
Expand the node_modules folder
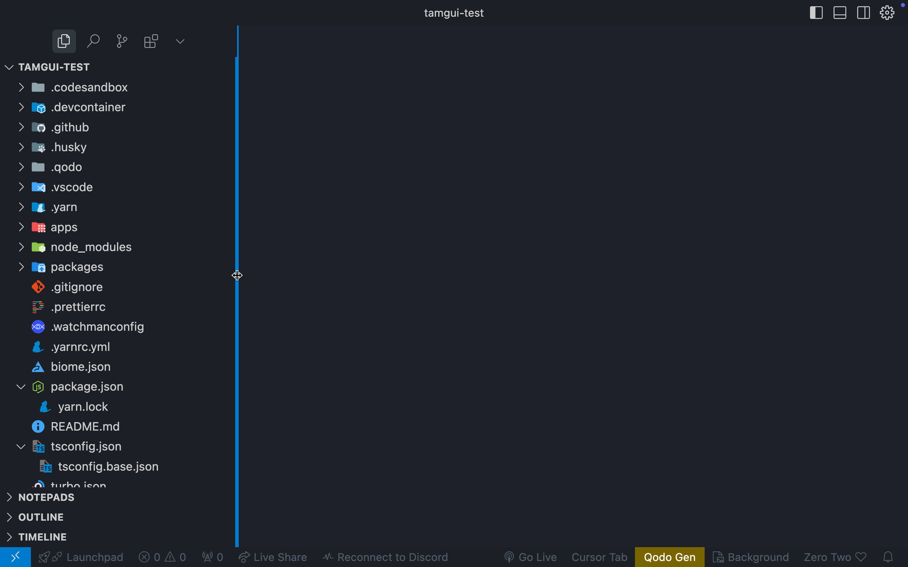pyautogui.click(x=21, y=247)
